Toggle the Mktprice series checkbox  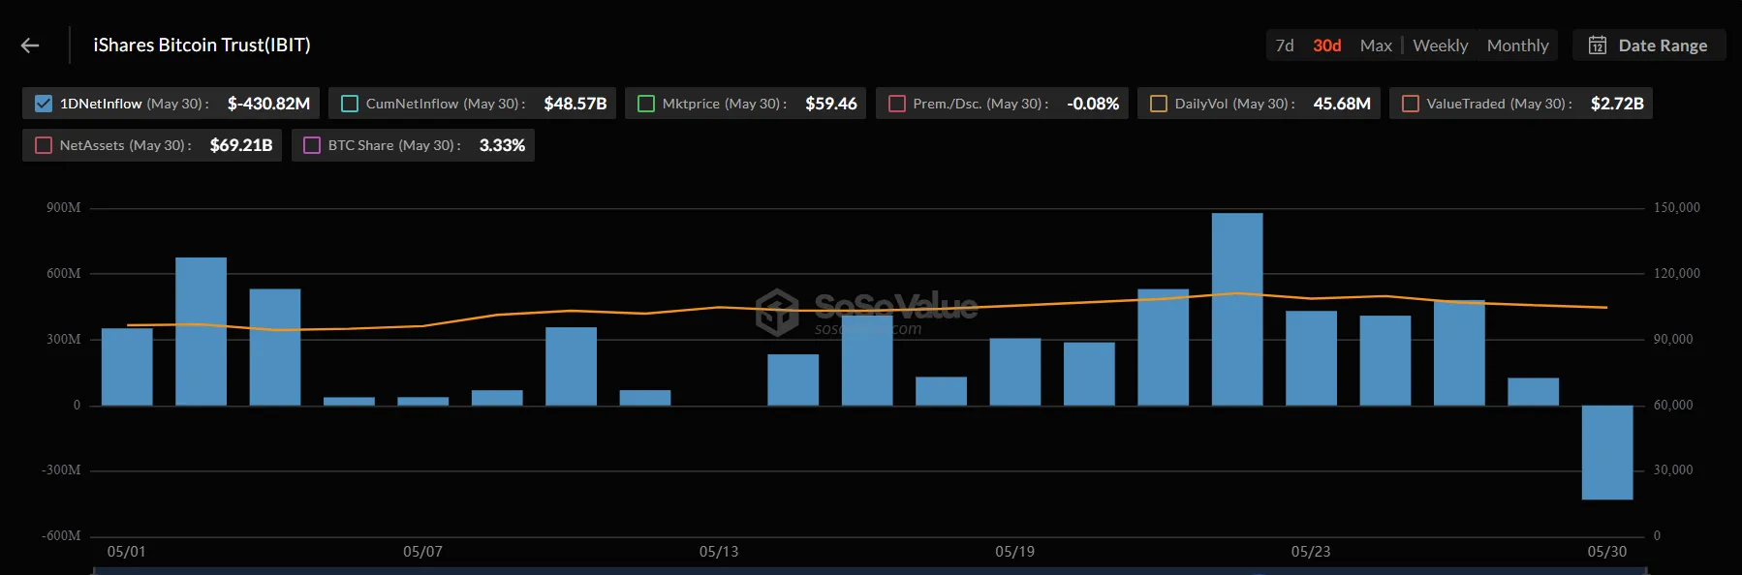(x=646, y=104)
